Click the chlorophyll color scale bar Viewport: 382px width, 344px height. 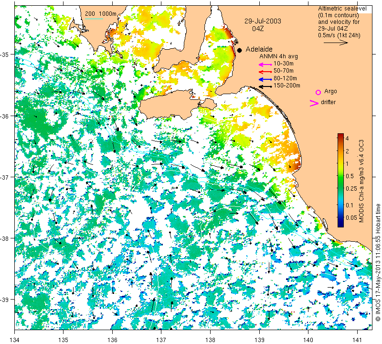pyautogui.click(x=340, y=180)
